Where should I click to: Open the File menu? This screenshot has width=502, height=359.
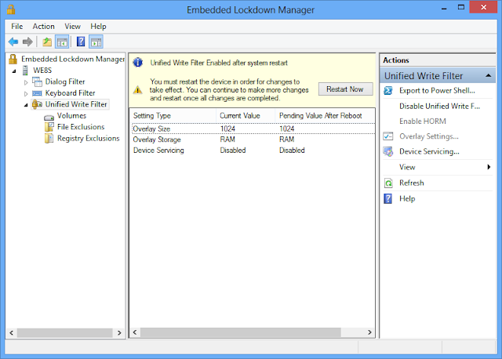click(x=17, y=26)
